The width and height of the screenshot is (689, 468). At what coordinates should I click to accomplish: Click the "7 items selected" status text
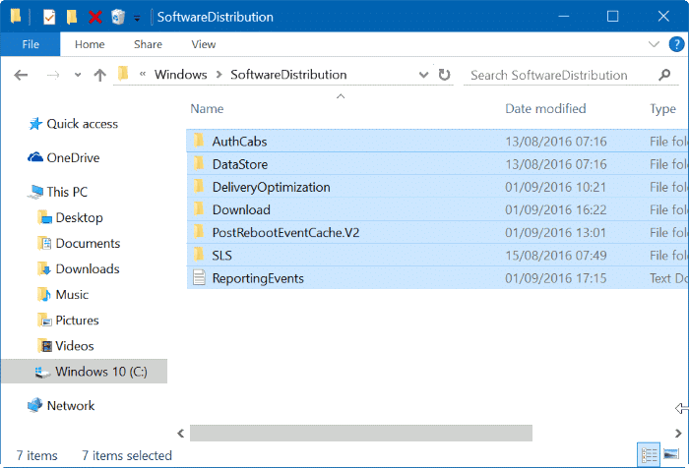coord(127,455)
